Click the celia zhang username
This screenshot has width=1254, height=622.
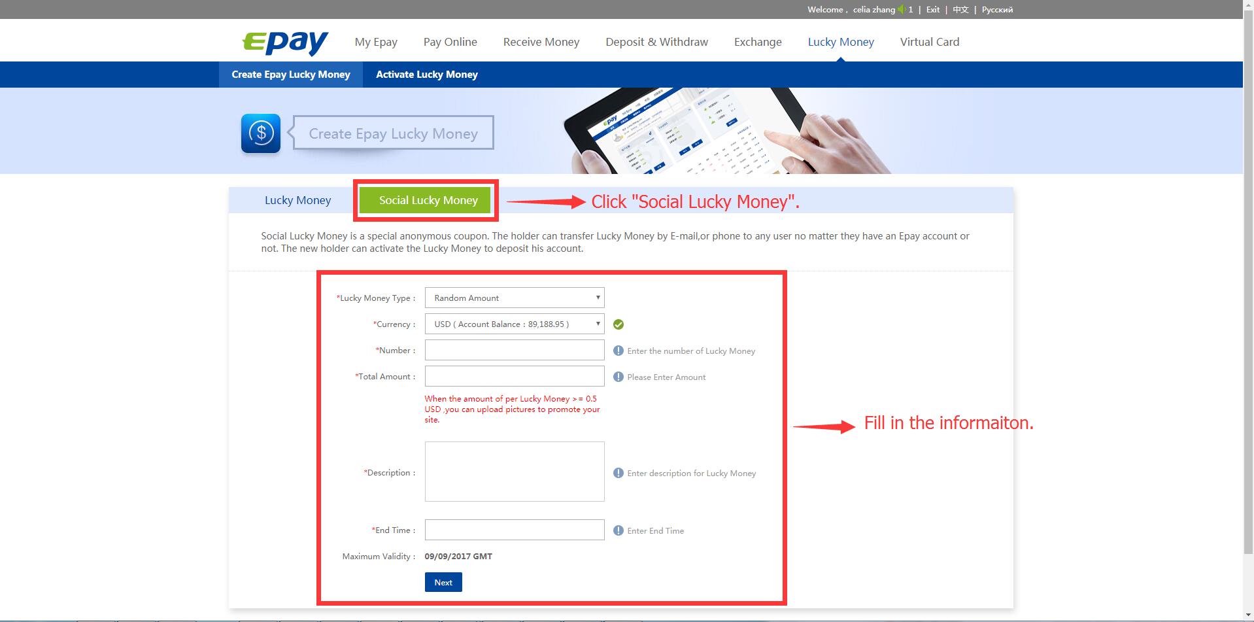coord(873,9)
